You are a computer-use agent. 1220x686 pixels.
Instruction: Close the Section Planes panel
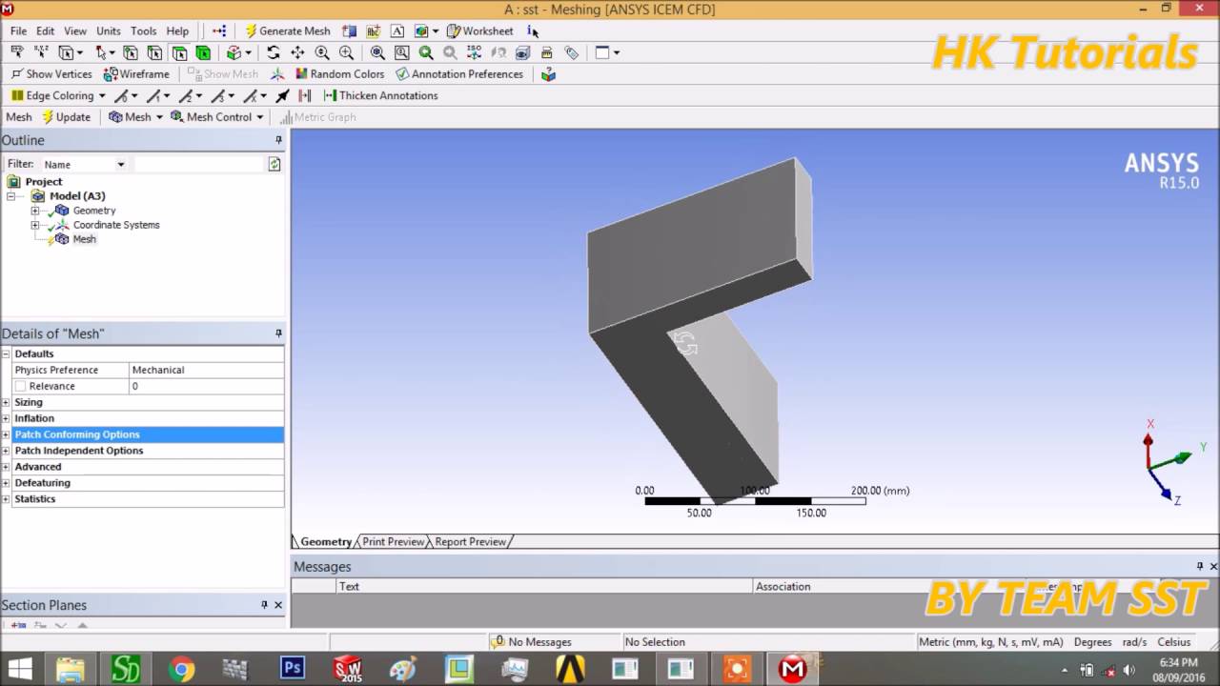pyautogui.click(x=278, y=605)
